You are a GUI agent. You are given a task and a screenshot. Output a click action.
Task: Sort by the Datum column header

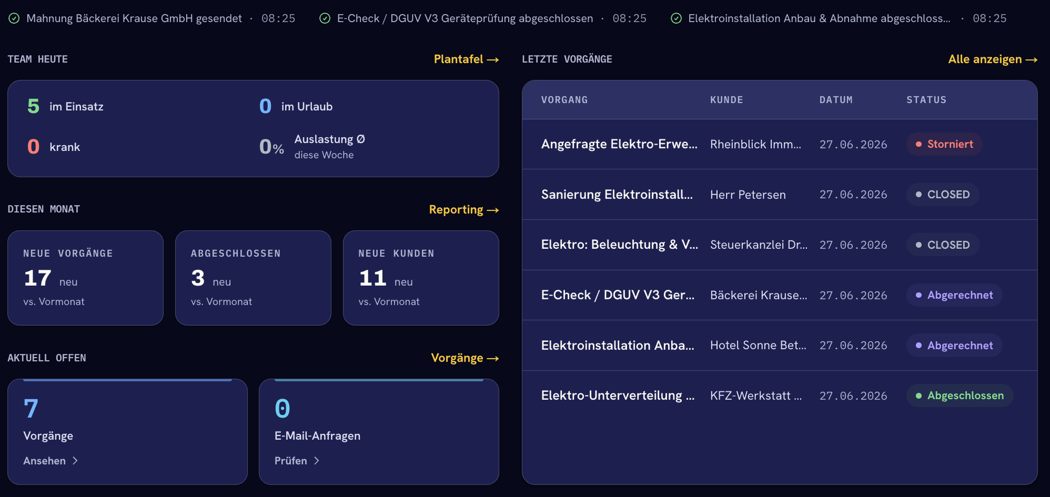point(836,100)
